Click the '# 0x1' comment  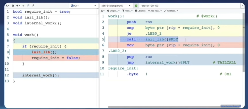click(x=225, y=74)
